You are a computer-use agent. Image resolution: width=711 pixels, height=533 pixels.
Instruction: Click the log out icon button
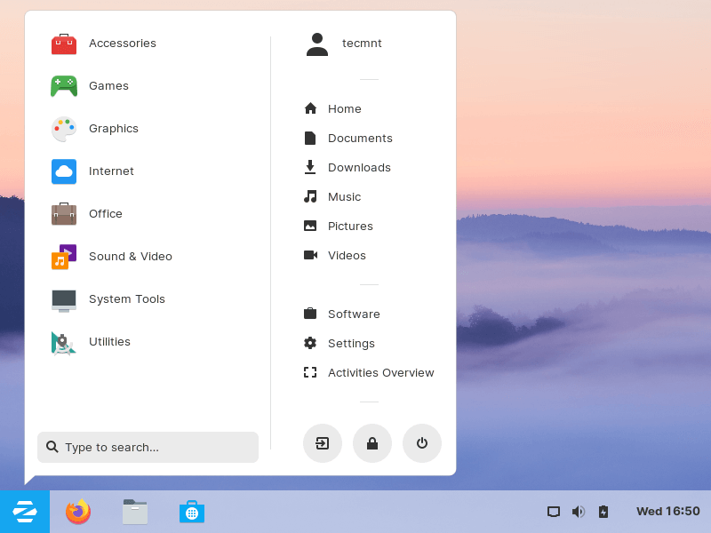click(x=323, y=443)
